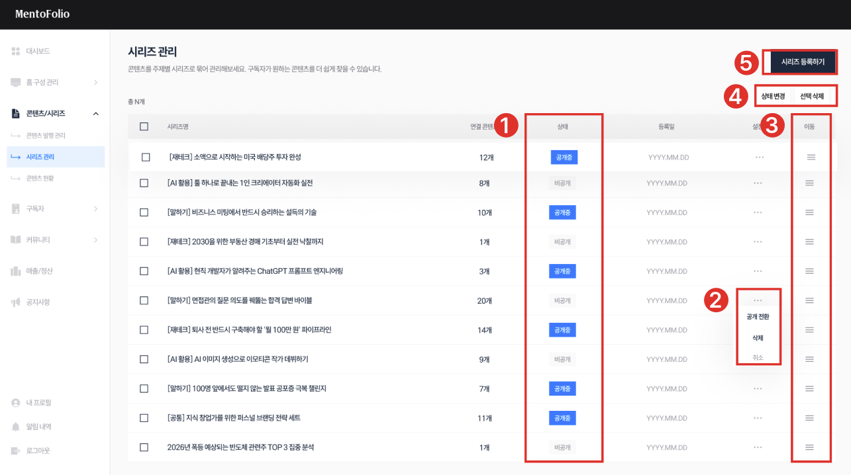Click the 상태 변경 button
Screen dimensions: 851x475
click(x=773, y=96)
